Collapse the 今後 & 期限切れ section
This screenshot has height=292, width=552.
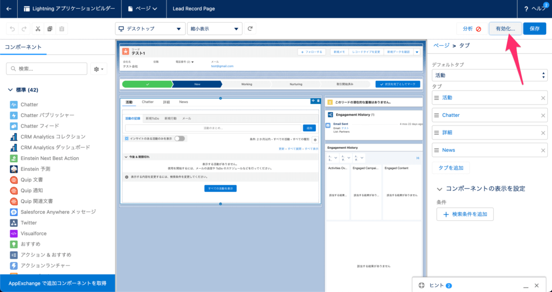click(x=126, y=157)
